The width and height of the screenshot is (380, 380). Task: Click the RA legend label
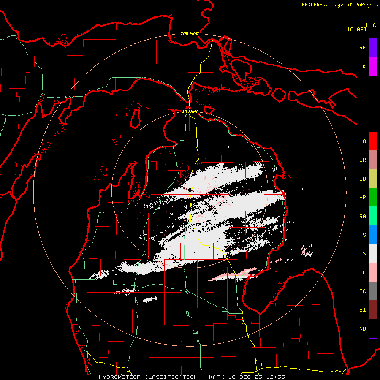pyautogui.click(x=362, y=217)
